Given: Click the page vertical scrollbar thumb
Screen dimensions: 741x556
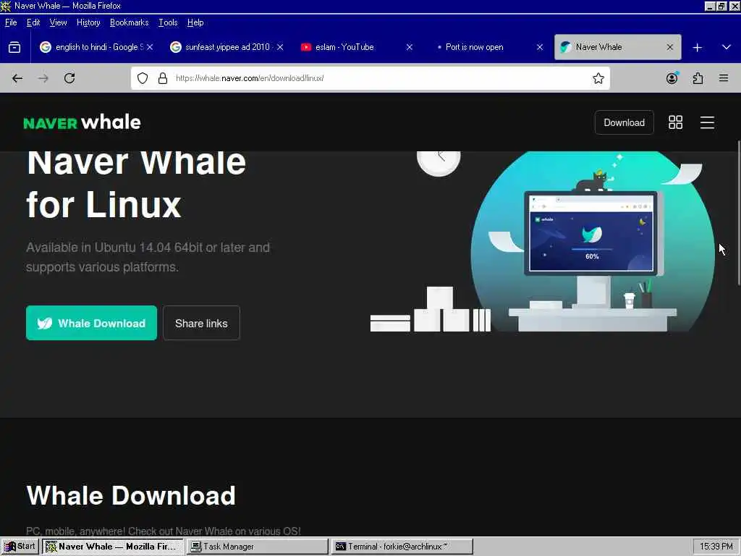Looking at the screenshot, I should click(x=739, y=213).
